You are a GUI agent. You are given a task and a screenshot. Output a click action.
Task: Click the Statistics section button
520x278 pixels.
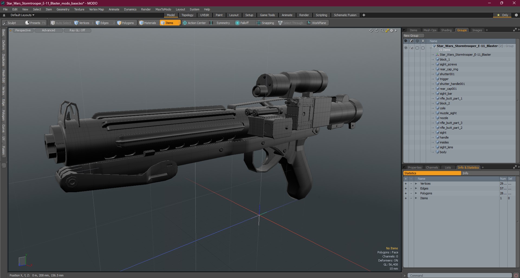coord(432,173)
